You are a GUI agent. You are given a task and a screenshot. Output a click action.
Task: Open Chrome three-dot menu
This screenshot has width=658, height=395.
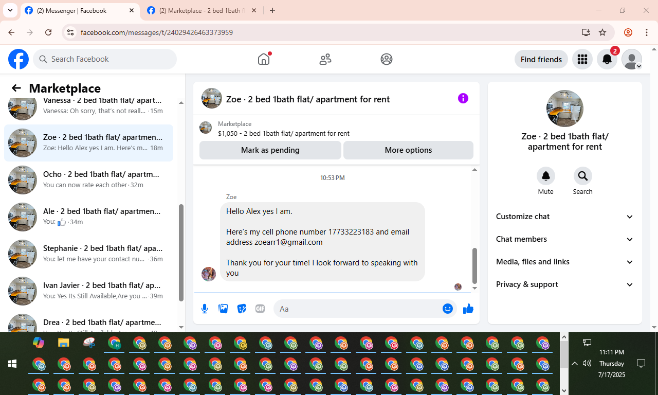click(647, 32)
